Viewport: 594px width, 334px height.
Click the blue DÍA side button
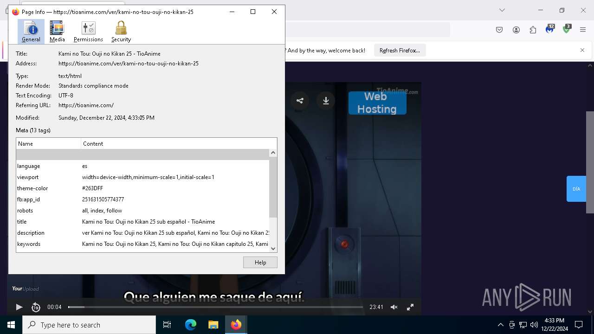(576, 189)
